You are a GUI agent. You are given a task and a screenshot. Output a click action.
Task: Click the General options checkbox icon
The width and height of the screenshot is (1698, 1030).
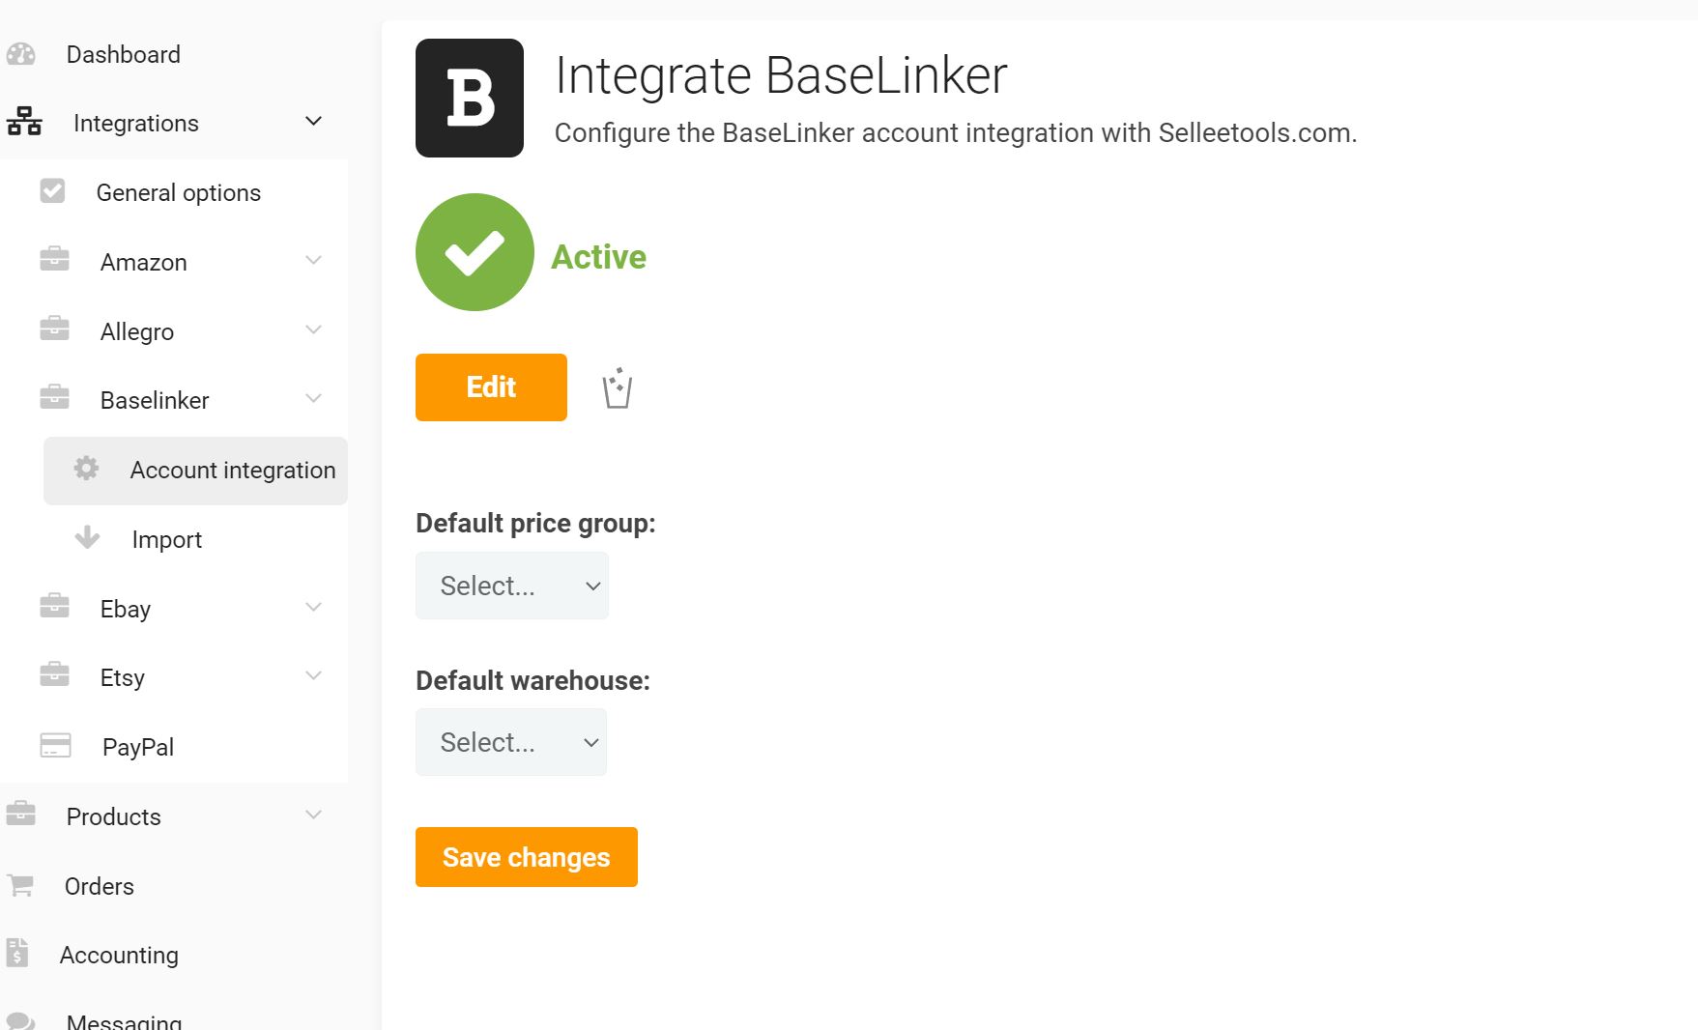(52, 191)
